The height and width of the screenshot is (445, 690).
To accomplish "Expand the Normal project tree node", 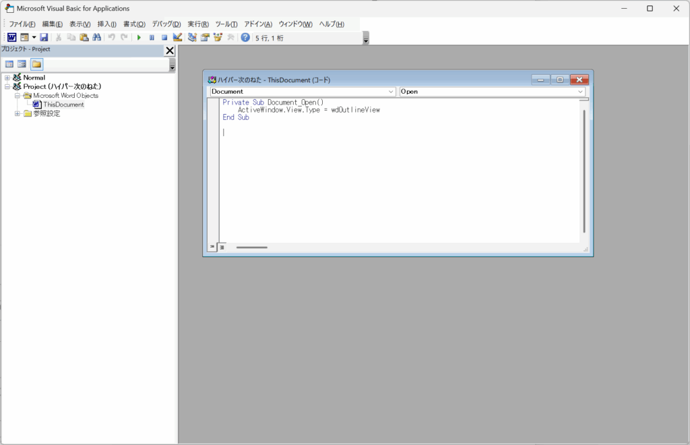I will click(x=7, y=78).
